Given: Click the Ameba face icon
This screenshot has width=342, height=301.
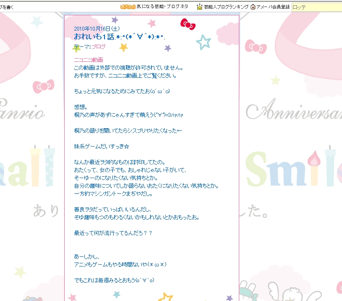Looking at the screenshot, I should [253, 7].
